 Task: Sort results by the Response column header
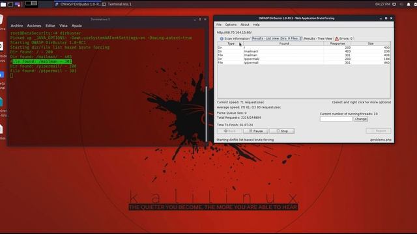click(338, 44)
